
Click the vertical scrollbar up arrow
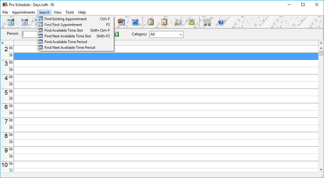321,48
